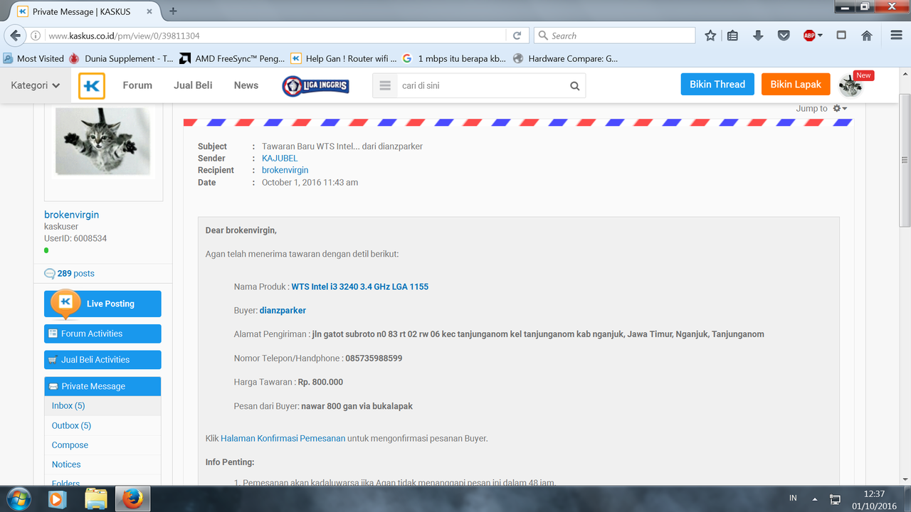Click the search category list icon
This screenshot has height=512, width=911.
(x=385, y=85)
